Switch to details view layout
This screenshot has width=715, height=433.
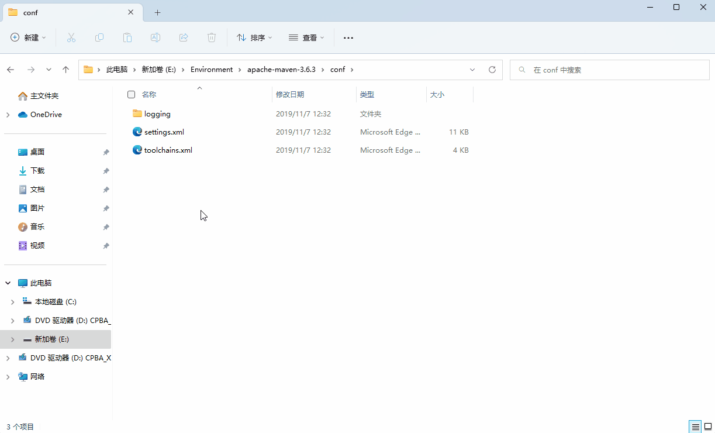[x=695, y=427]
